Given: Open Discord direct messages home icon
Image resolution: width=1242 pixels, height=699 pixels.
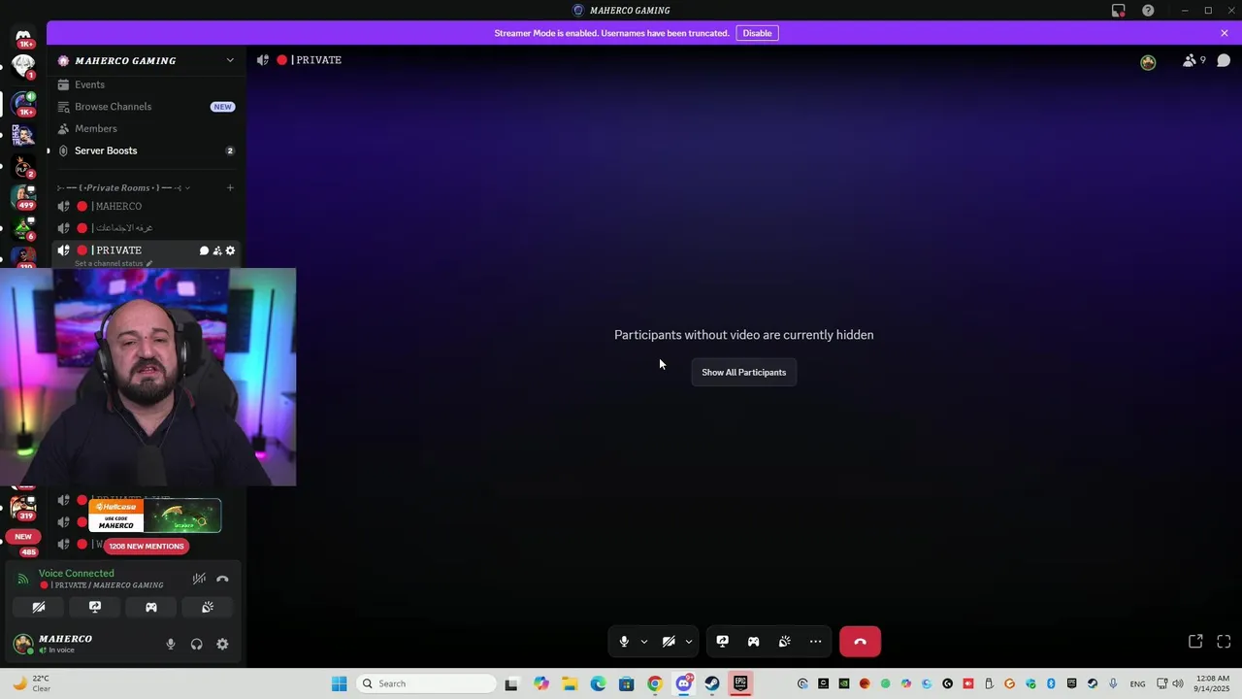Looking at the screenshot, I should click(x=23, y=35).
